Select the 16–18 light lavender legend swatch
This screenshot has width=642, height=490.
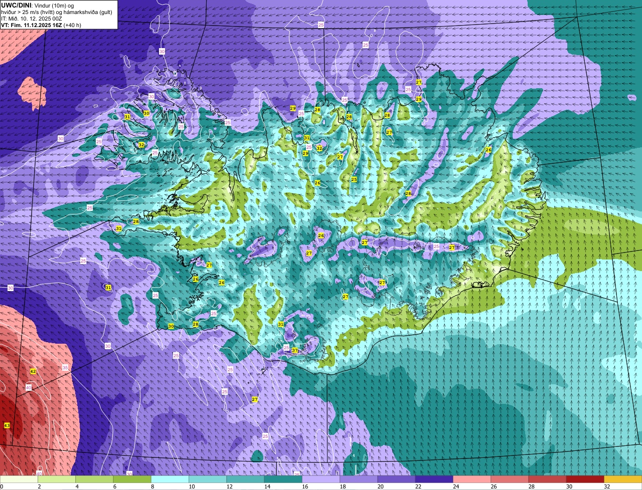321,479
